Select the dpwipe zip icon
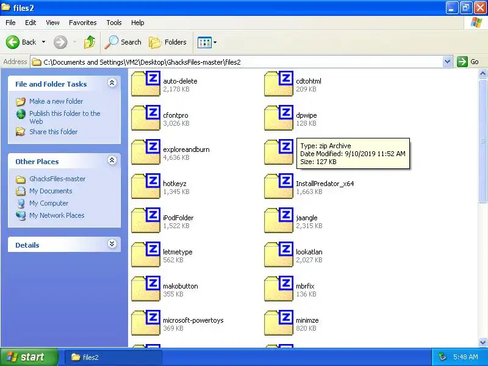 (279, 118)
